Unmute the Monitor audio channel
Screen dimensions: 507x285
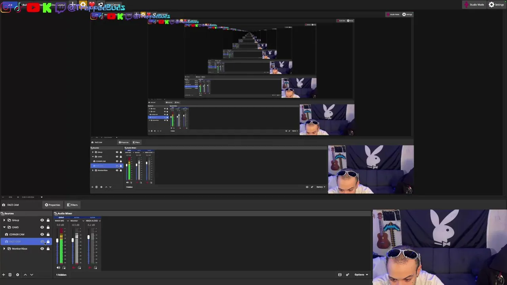point(74,268)
